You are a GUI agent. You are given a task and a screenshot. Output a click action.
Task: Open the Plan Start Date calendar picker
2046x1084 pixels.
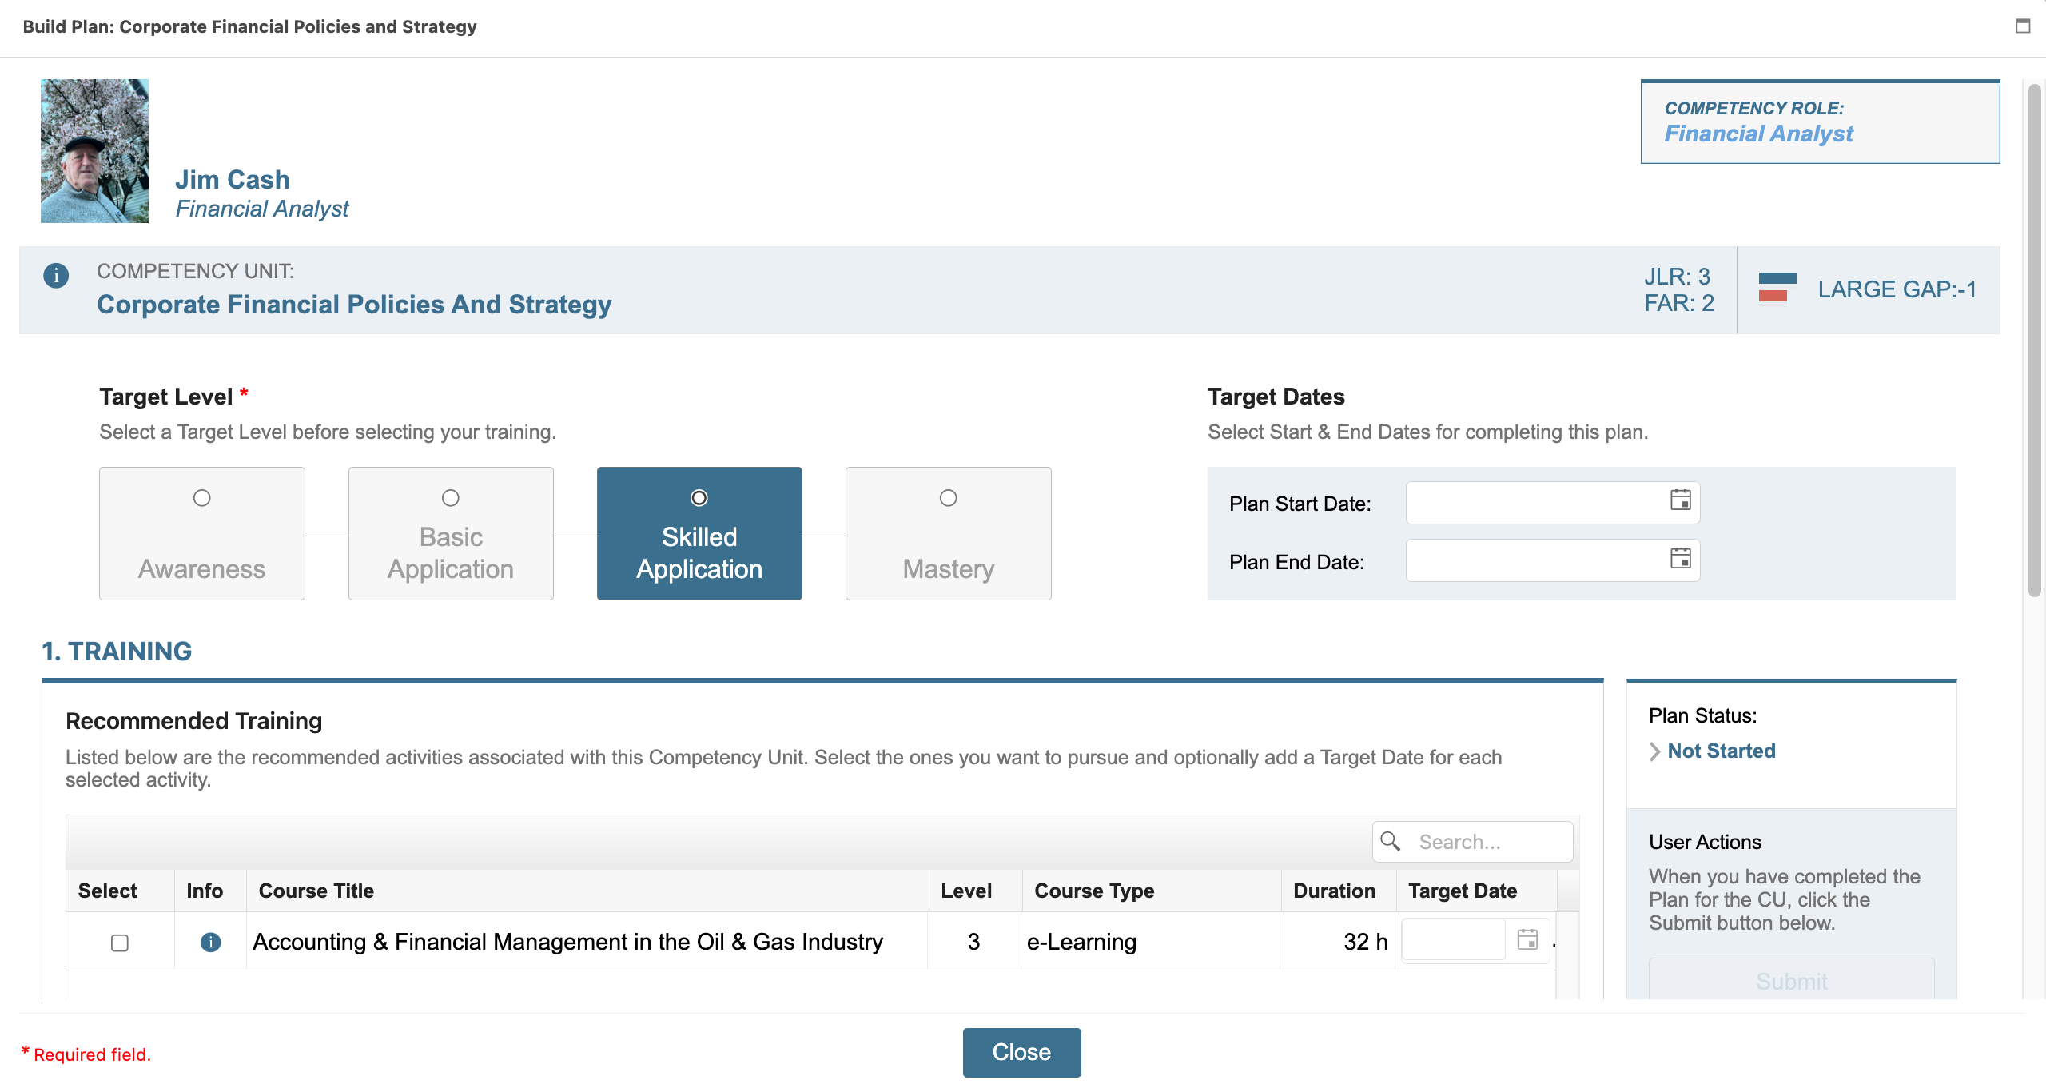[x=1681, y=501]
